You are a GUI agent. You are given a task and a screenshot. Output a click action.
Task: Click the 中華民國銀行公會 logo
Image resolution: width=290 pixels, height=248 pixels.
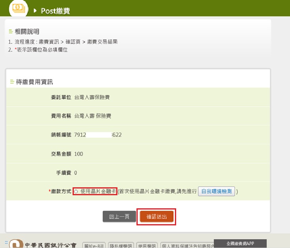43,244
